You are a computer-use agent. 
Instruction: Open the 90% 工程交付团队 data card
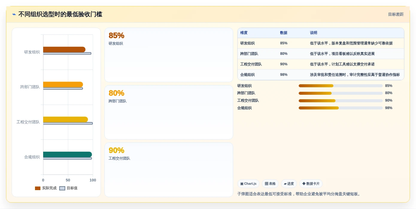tap(169, 170)
